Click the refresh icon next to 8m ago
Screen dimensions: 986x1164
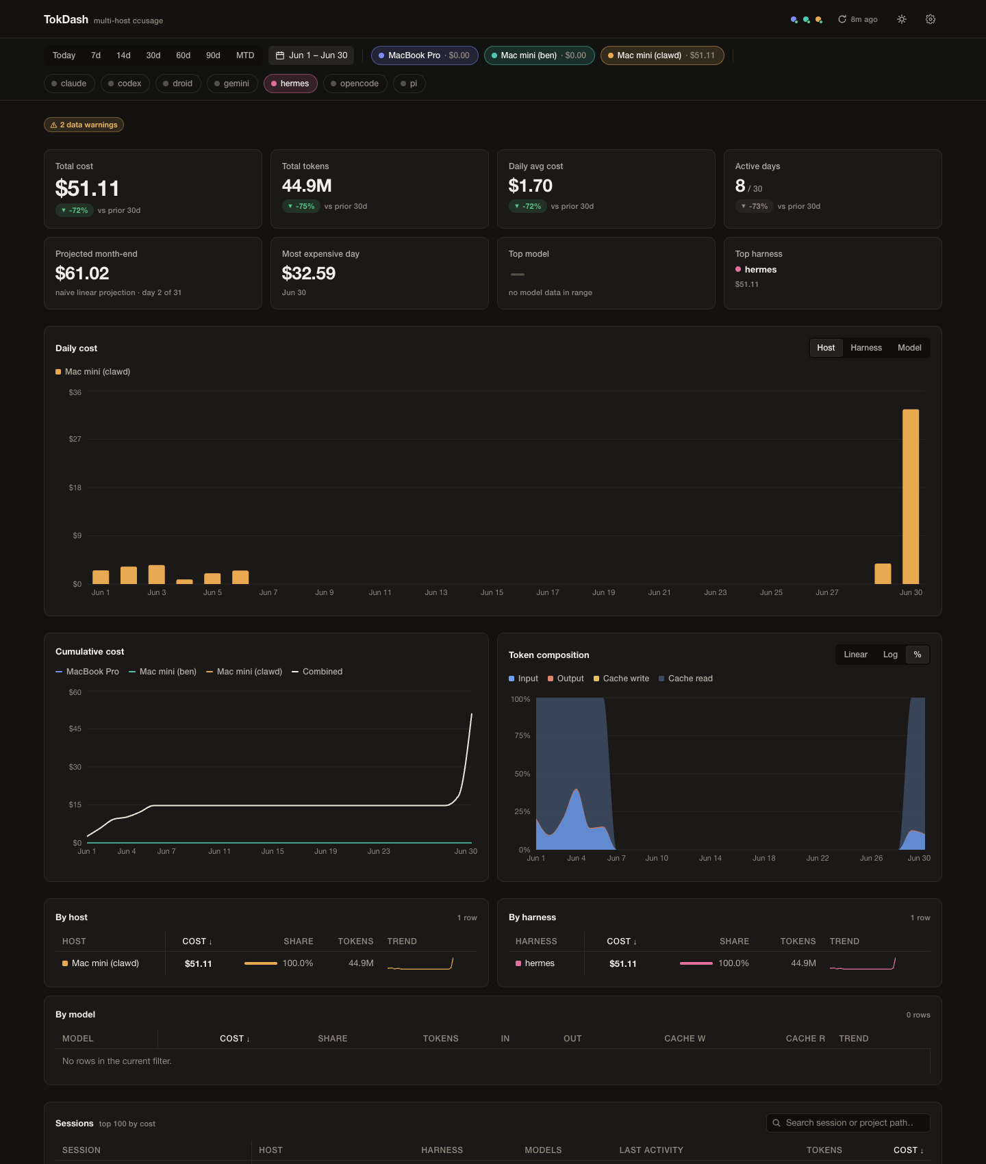tap(842, 19)
